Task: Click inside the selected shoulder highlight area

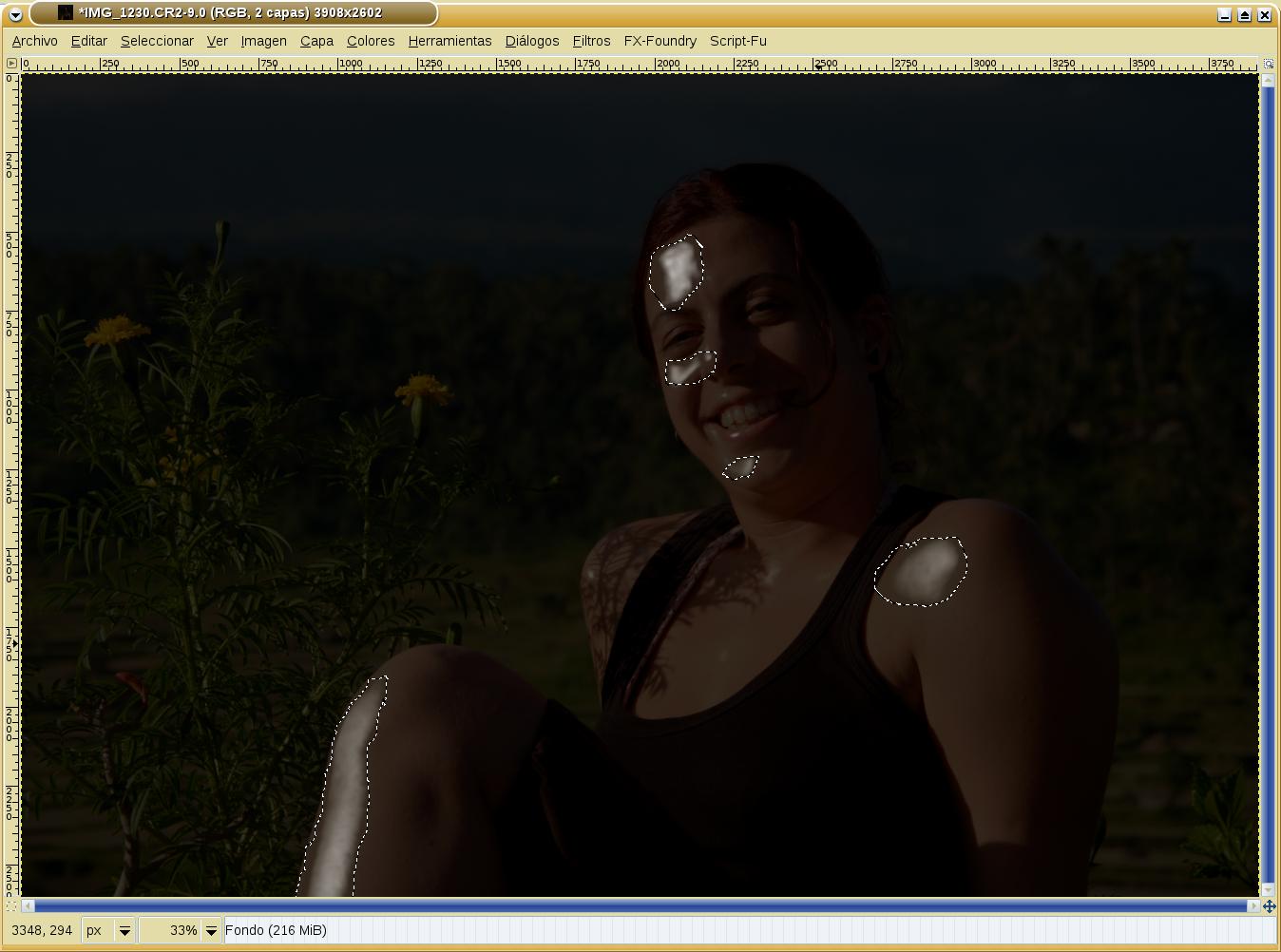Action: point(922,571)
